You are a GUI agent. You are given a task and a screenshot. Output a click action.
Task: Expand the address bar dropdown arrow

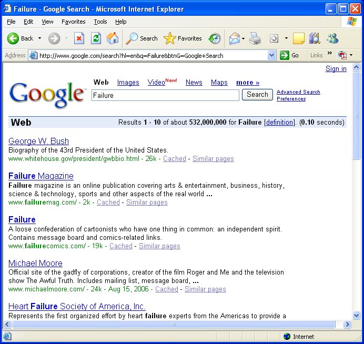[x=271, y=55]
